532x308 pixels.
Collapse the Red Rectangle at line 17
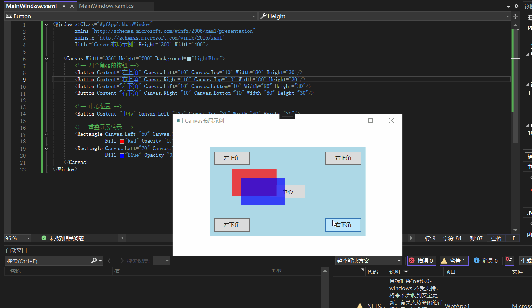[x=46, y=134]
